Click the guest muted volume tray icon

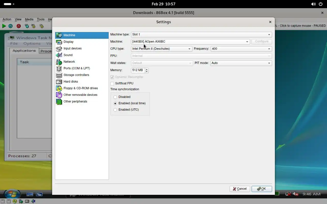click(296, 194)
